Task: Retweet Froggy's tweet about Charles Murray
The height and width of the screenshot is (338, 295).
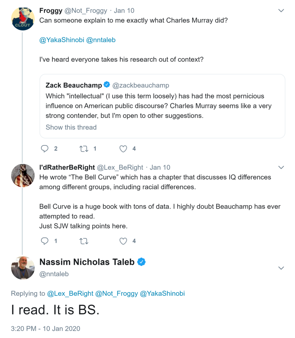Action: click(x=84, y=149)
